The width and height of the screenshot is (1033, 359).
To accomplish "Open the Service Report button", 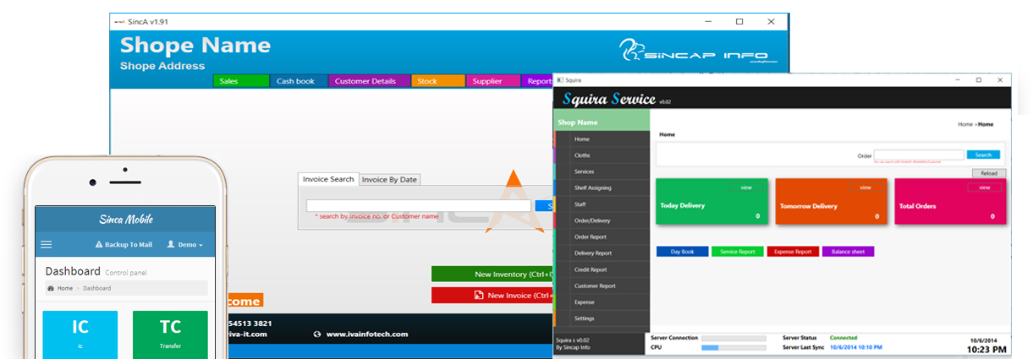I will [x=738, y=252].
